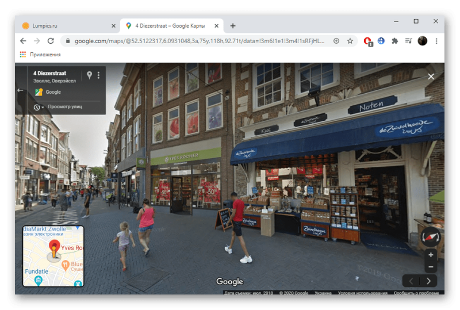460x310 pixels.
Task: Click the Google logo watermark link
Action: tap(229, 281)
